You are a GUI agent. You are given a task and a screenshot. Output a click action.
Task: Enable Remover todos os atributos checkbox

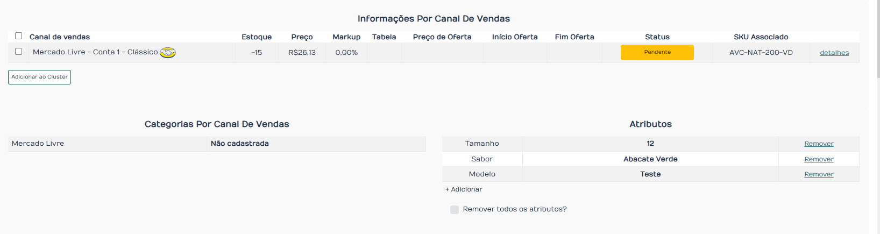pos(455,210)
